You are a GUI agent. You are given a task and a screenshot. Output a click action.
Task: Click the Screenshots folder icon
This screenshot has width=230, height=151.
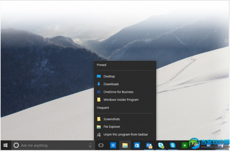tap(99, 119)
